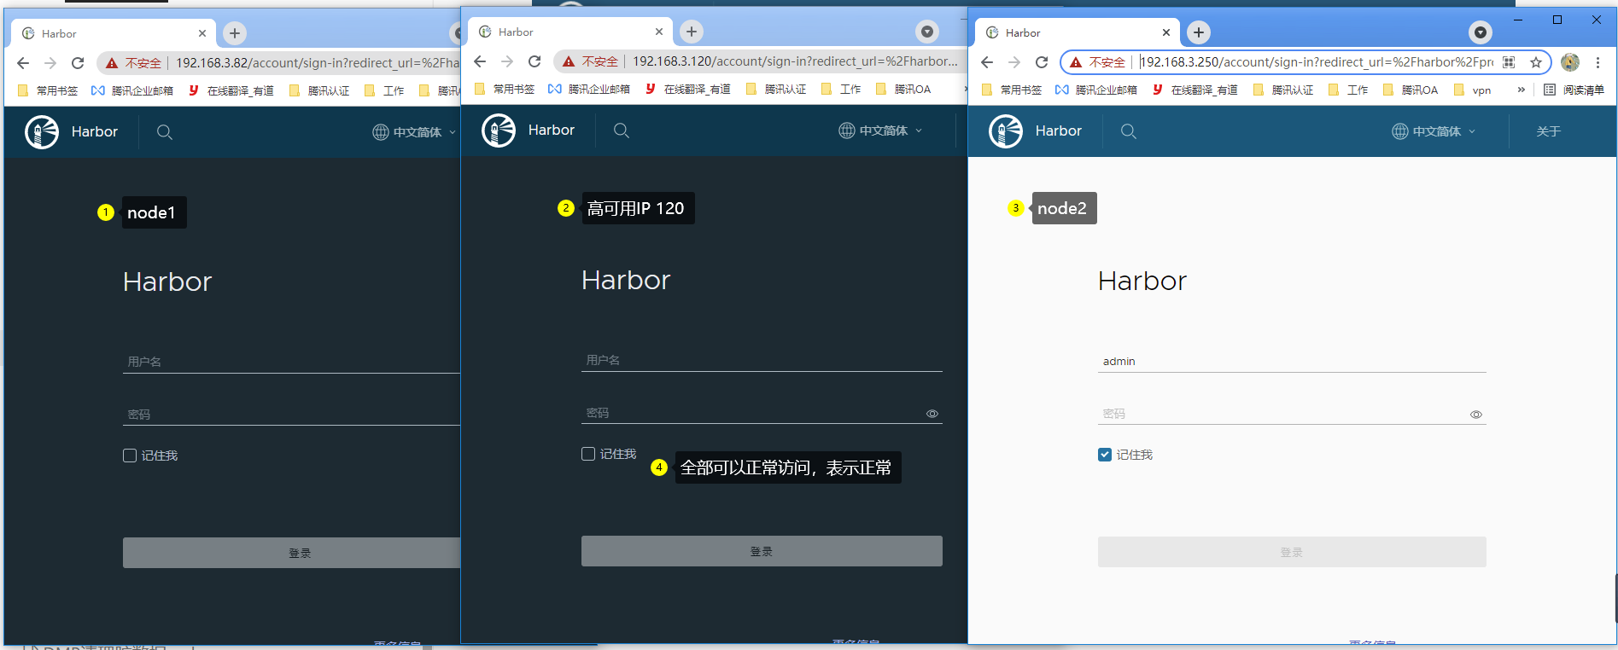Check Remember me in the node1 window

click(x=130, y=456)
